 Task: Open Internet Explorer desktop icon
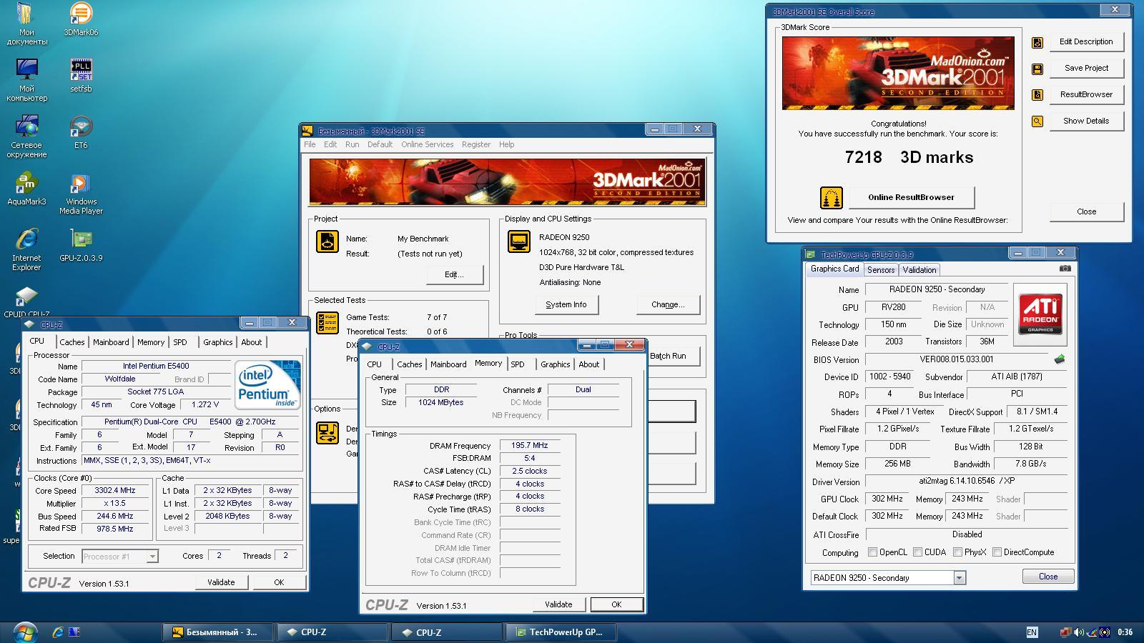[x=26, y=250]
